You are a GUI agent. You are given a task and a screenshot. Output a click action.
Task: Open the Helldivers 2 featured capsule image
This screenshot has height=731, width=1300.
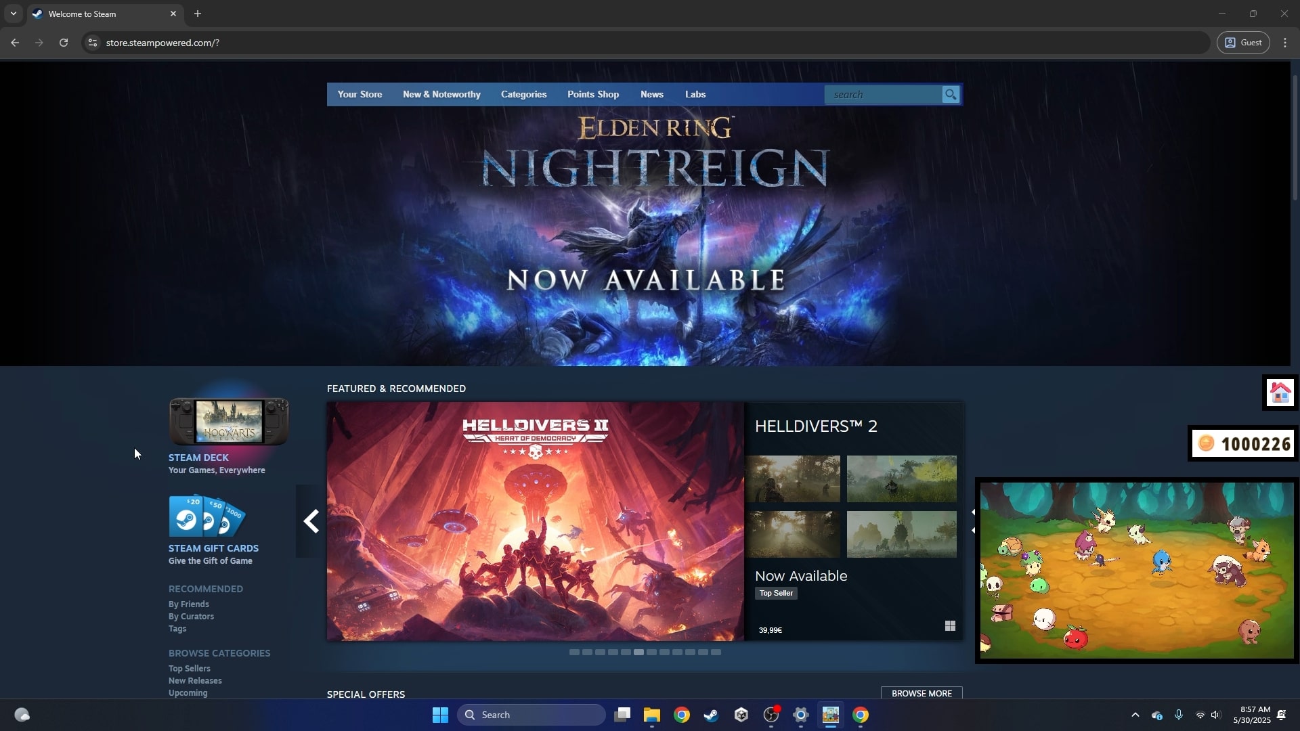coord(535,521)
